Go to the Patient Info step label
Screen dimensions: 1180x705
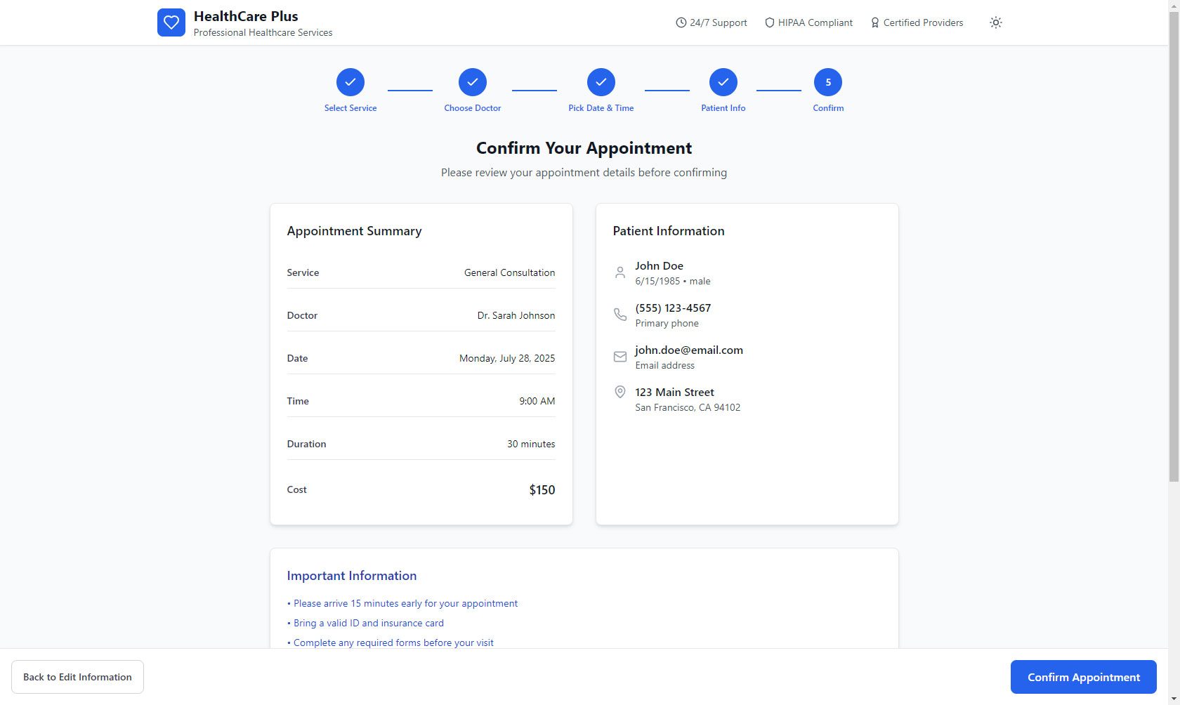click(723, 108)
